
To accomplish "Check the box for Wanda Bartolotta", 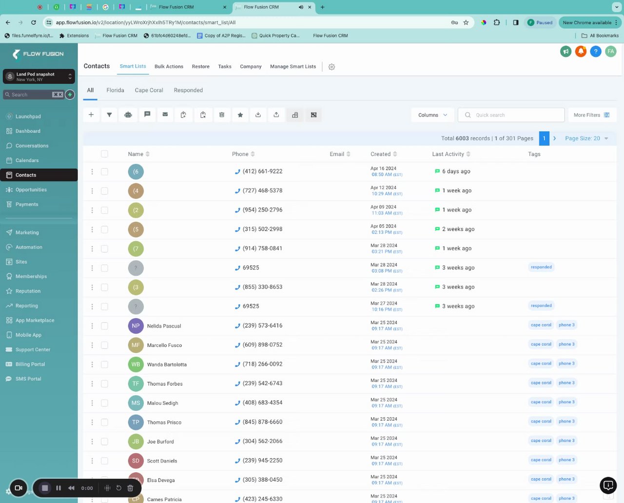I will pos(104,365).
